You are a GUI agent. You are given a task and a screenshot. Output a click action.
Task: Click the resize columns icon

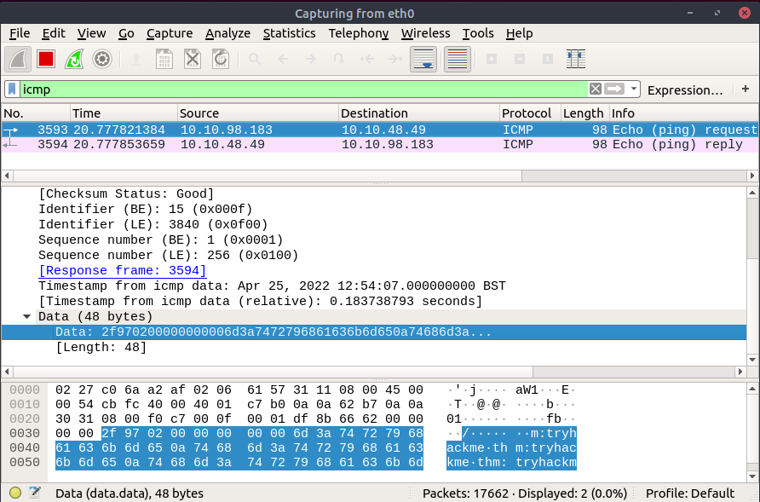tap(576, 59)
